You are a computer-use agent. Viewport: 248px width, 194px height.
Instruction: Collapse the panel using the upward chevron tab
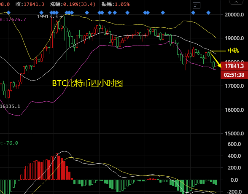point(236,2)
